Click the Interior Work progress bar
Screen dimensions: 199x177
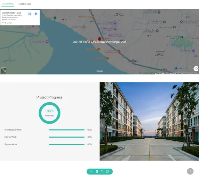pyautogui.click(x=67, y=137)
